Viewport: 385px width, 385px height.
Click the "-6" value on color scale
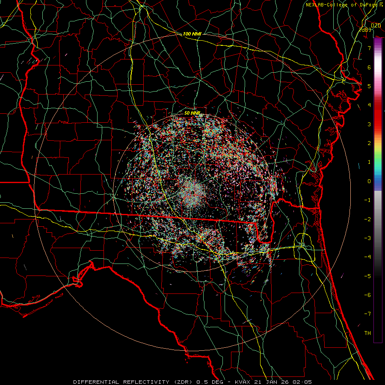coord(367,295)
